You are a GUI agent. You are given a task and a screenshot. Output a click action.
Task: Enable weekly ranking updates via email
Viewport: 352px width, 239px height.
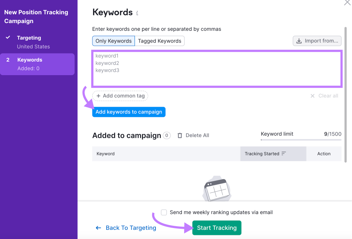point(164,212)
